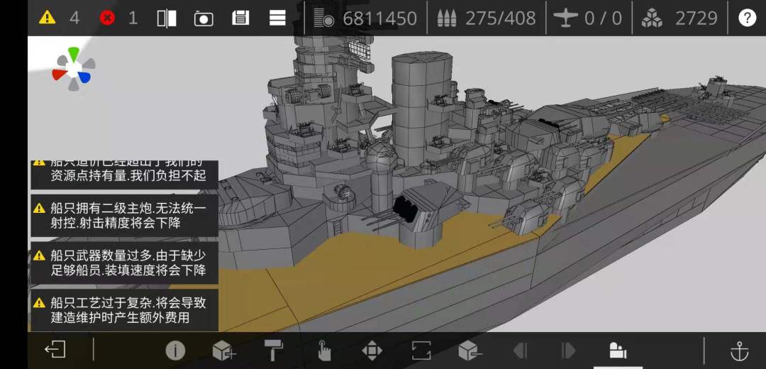The image size is (766, 369).
Task: Choose the finger pointer select tool
Action: (x=323, y=351)
